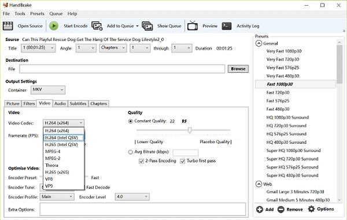This screenshot has width=347, height=220.
Task: Open the Tools menu
Action: (20, 14)
